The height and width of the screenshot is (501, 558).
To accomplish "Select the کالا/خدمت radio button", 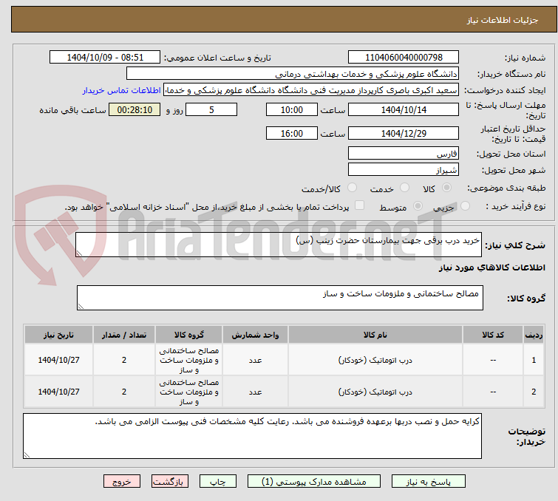I will tap(352, 187).
